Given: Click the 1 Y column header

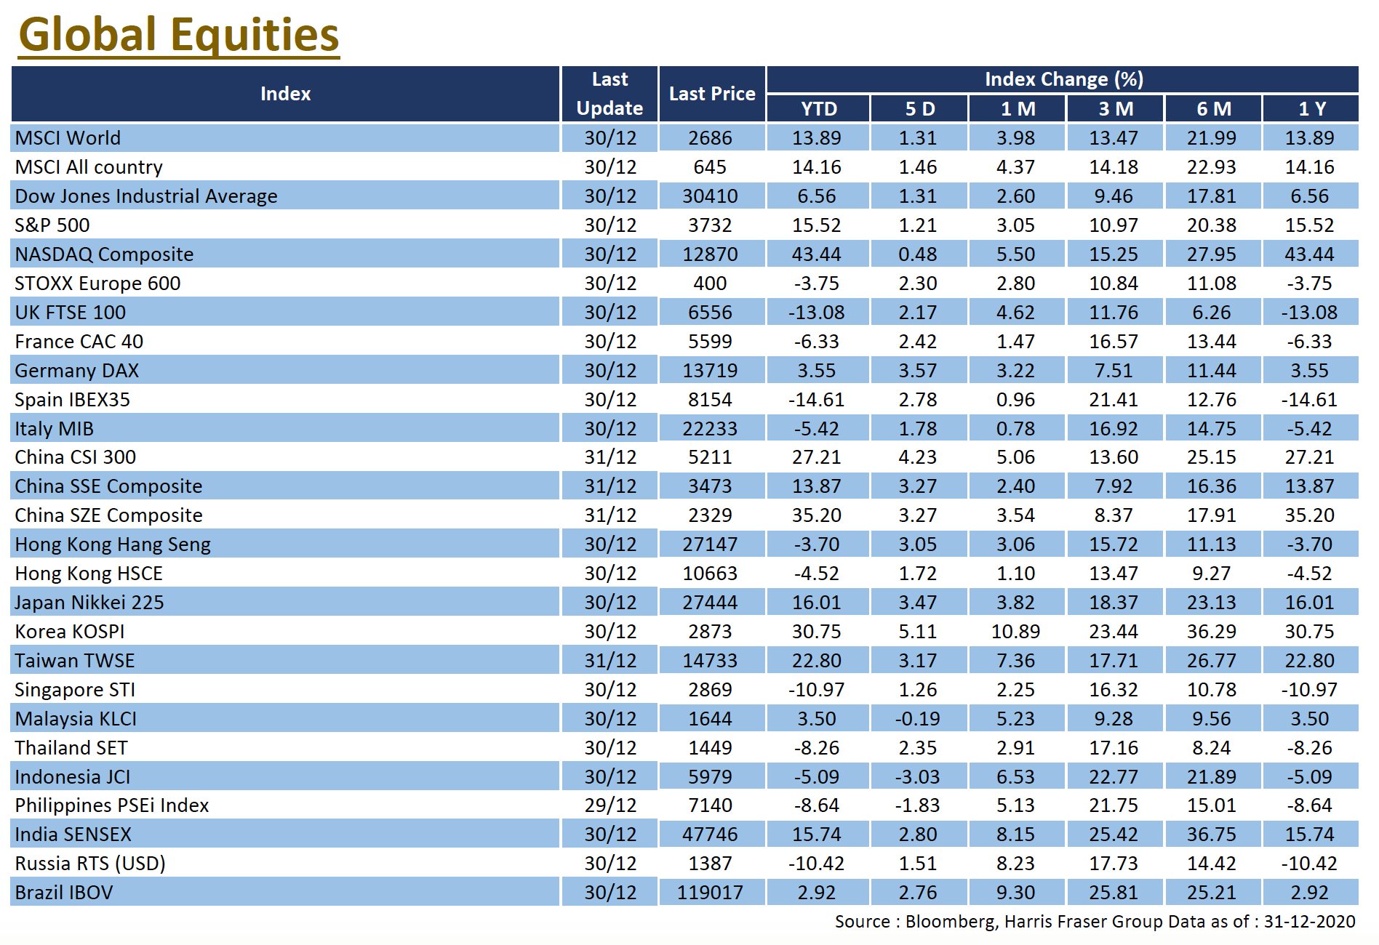Looking at the screenshot, I should point(1312,109).
